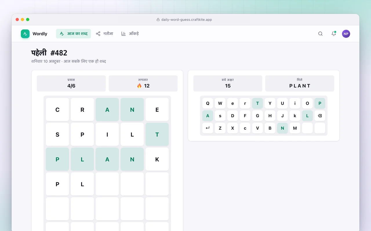
Task: Tap the highlighted L key on the keyboard
Action: click(307, 116)
